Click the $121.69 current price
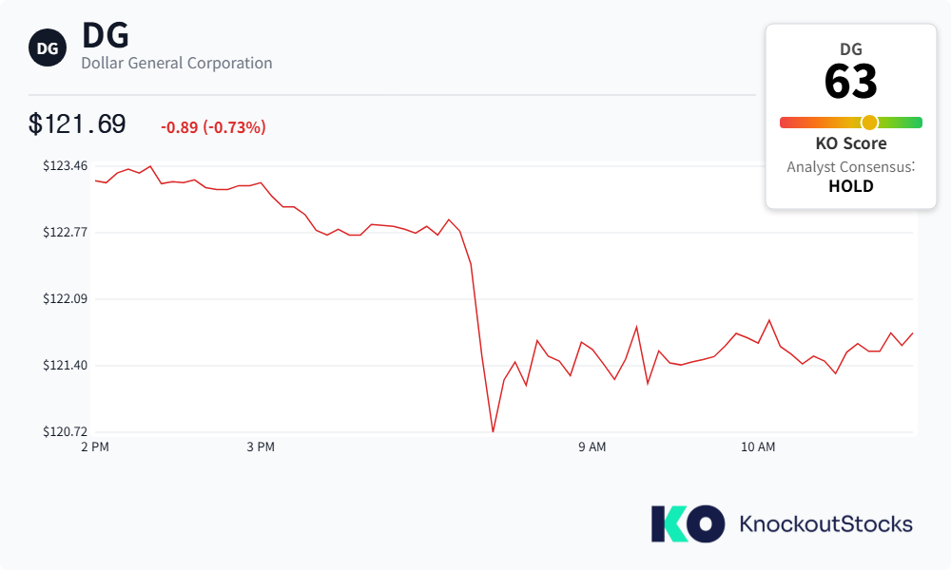Image resolution: width=951 pixels, height=570 pixels. (x=77, y=124)
